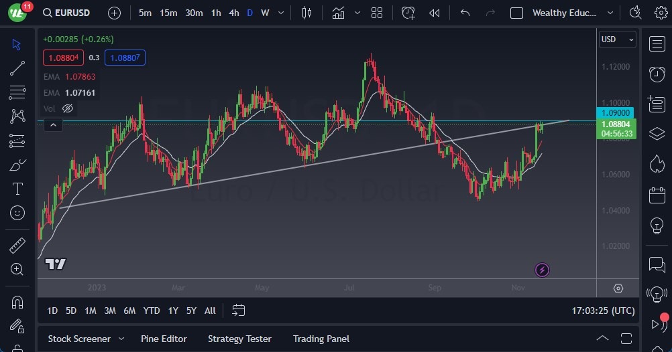Select the 4h timeframe

[x=233, y=13]
